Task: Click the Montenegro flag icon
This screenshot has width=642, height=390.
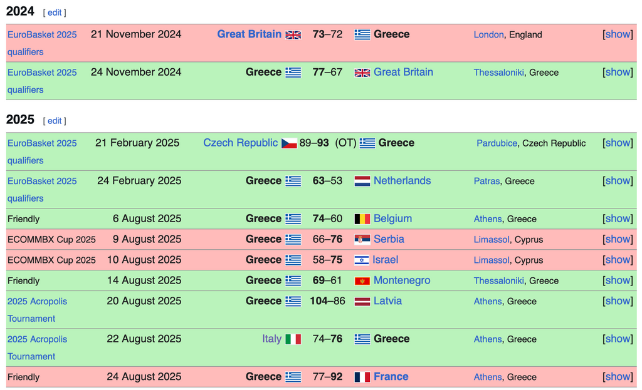Action: pos(362,281)
